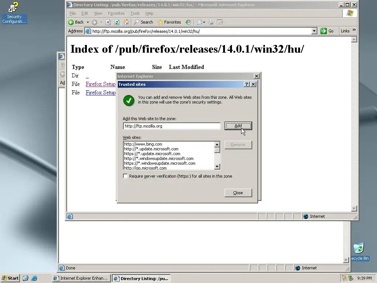Image resolution: width=377 pixels, height=283 pixels.
Task: Switch to Directory Listing taskbar button
Action: (x=142, y=278)
